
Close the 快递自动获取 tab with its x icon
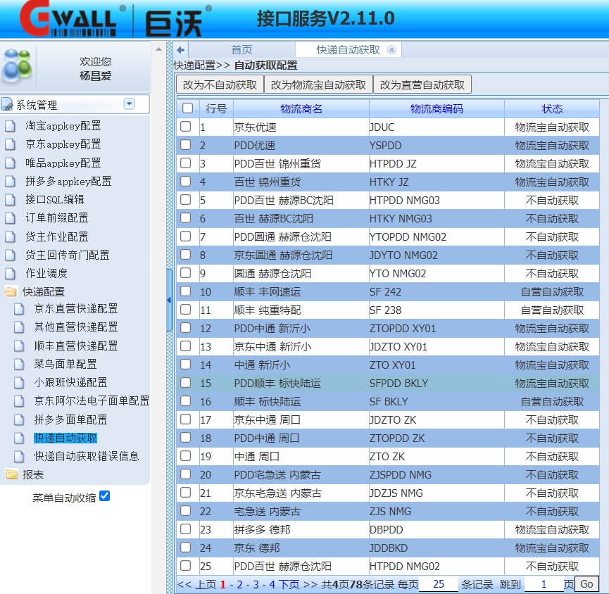391,50
